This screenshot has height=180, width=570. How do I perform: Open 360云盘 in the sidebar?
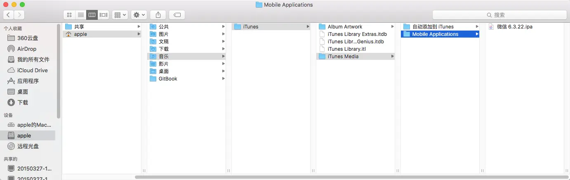(28, 38)
